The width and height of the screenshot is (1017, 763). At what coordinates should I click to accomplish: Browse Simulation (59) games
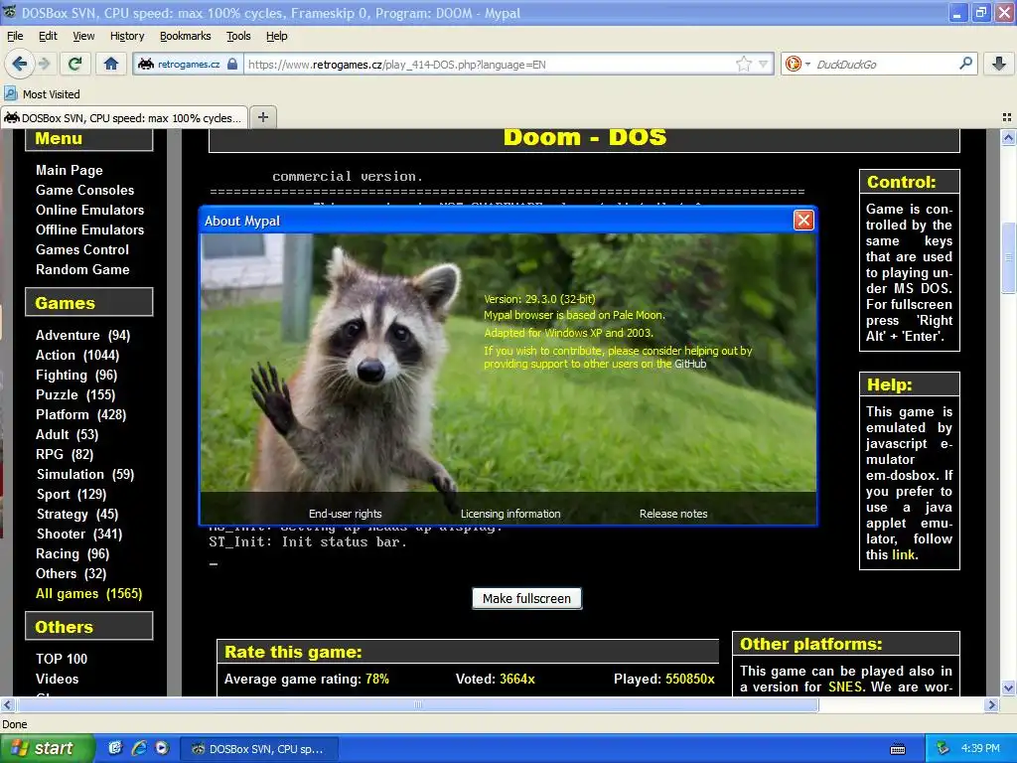(x=85, y=474)
